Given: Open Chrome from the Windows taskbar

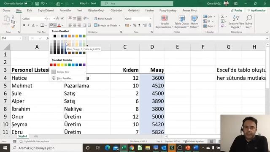Looking at the screenshot, I should (x=132, y=148).
